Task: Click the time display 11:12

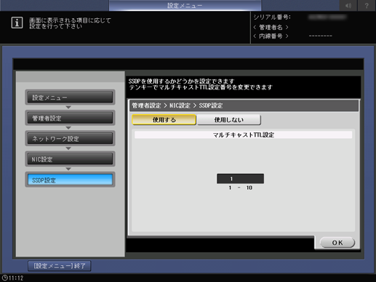Action: click(16, 278)
